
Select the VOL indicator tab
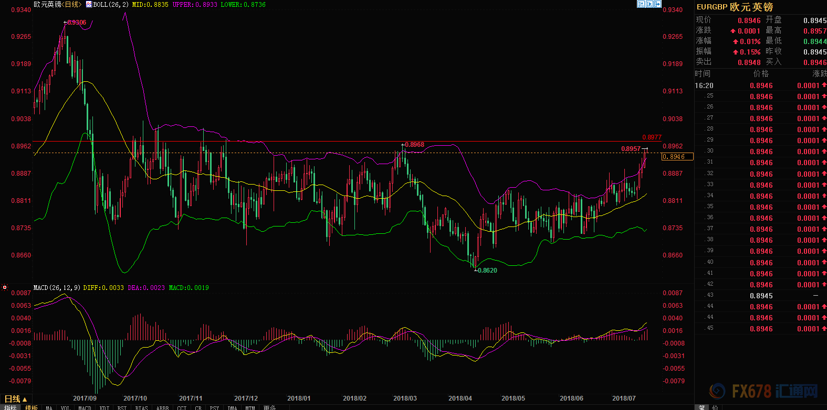65,407
